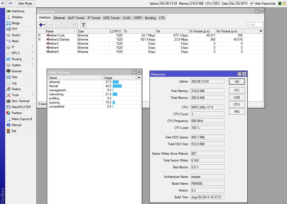Image resolution: width=287 pixels, height=204 pixels.
Task: Open Queues from the sidebar
Action: [16, 71]
